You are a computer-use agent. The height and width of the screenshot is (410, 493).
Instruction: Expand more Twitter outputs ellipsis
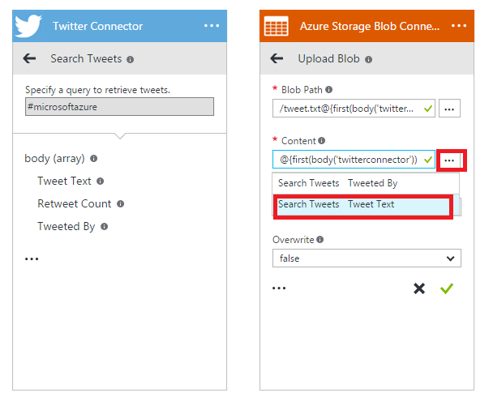[x=32, y=259]
